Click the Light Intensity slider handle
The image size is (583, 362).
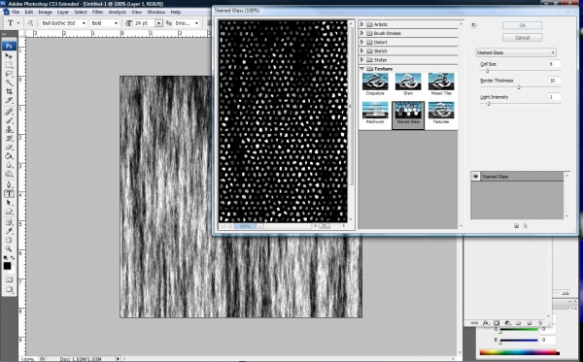[489, 104]
